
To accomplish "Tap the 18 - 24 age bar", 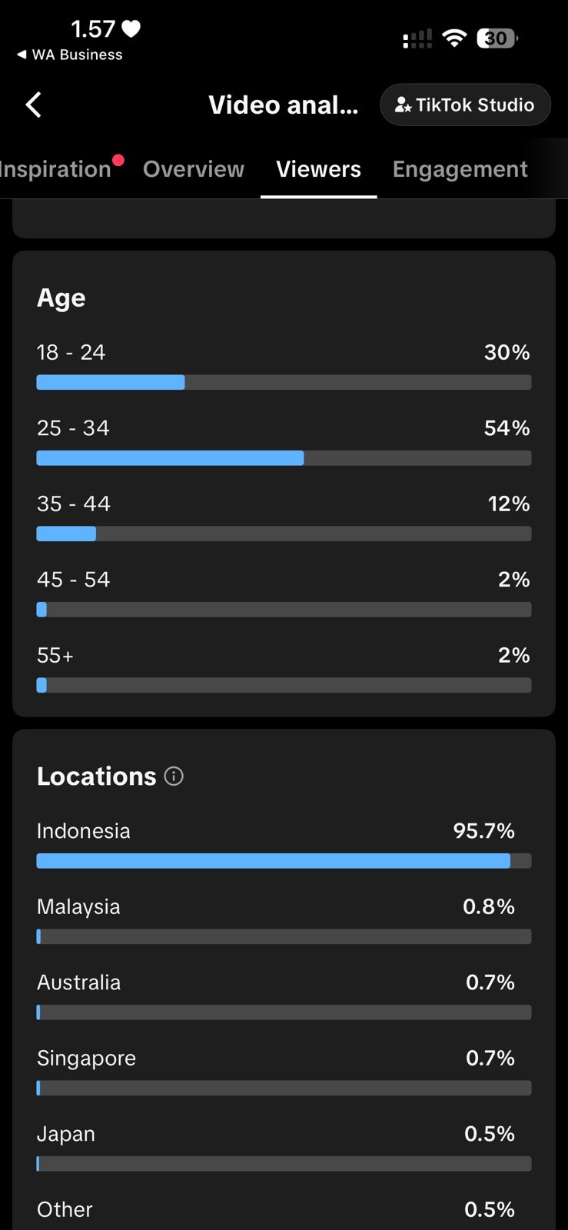I will [x=284, y=382].
